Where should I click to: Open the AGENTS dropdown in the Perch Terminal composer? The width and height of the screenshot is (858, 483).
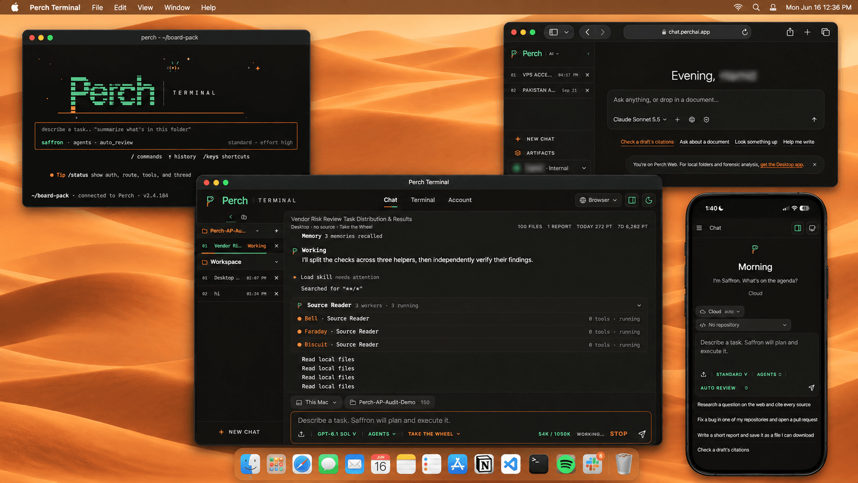pyautogui.click(x=382, y=434)
